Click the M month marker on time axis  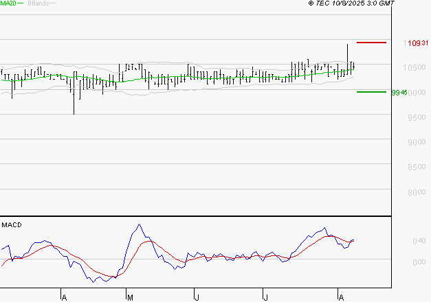(130, 297)
